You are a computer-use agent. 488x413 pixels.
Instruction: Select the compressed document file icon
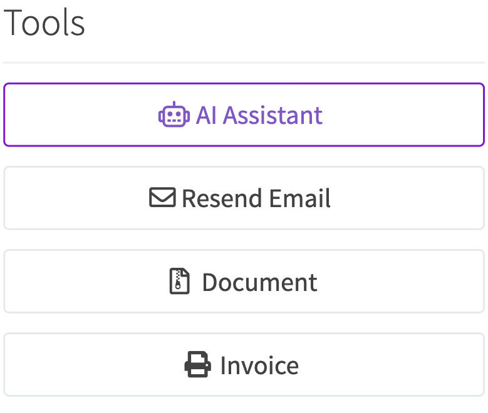click(x=179, y=281)
